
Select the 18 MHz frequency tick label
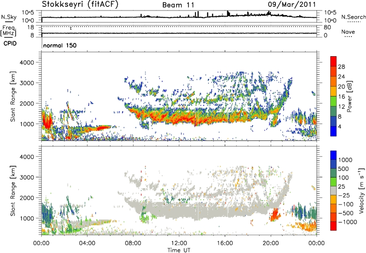(31, 27)
